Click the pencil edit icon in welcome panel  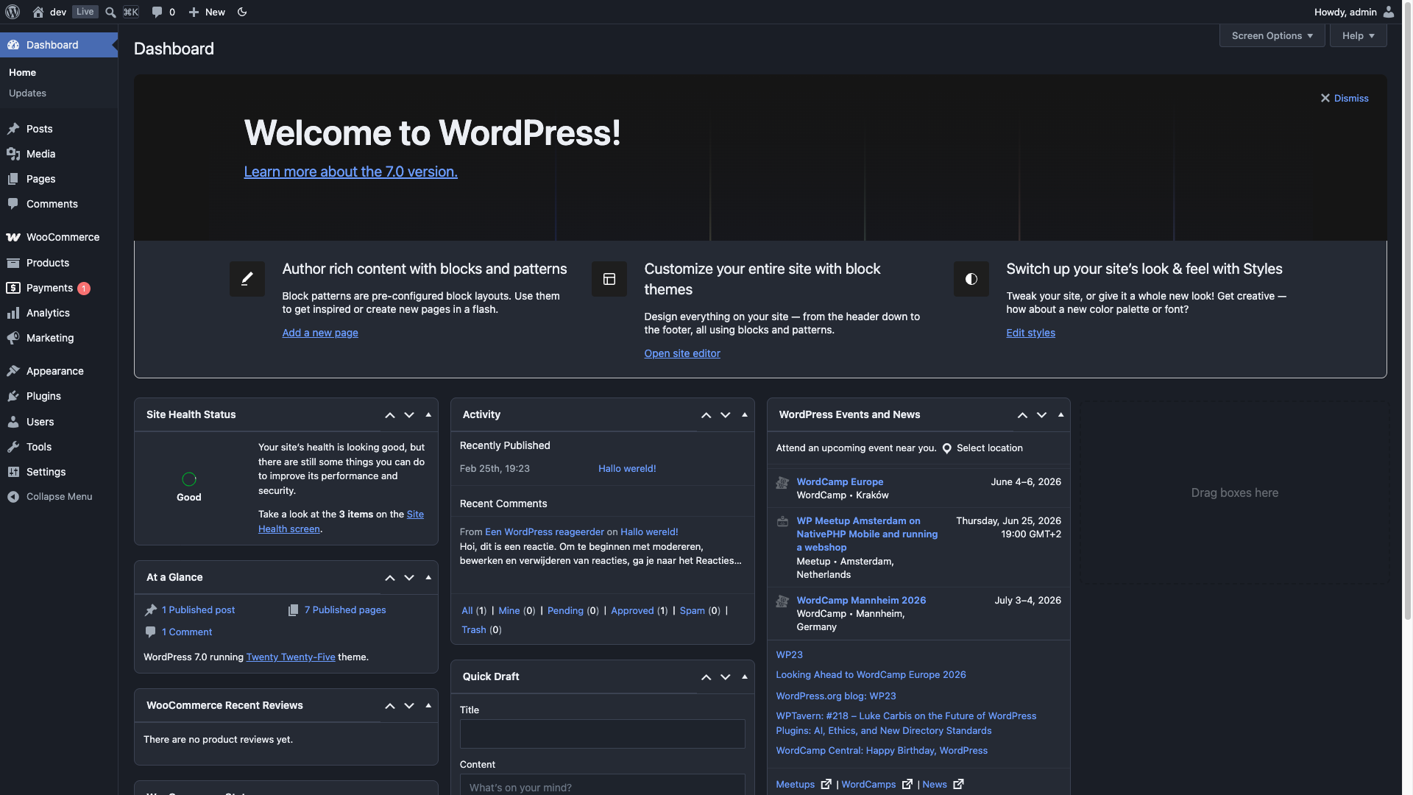click(247, 279)
